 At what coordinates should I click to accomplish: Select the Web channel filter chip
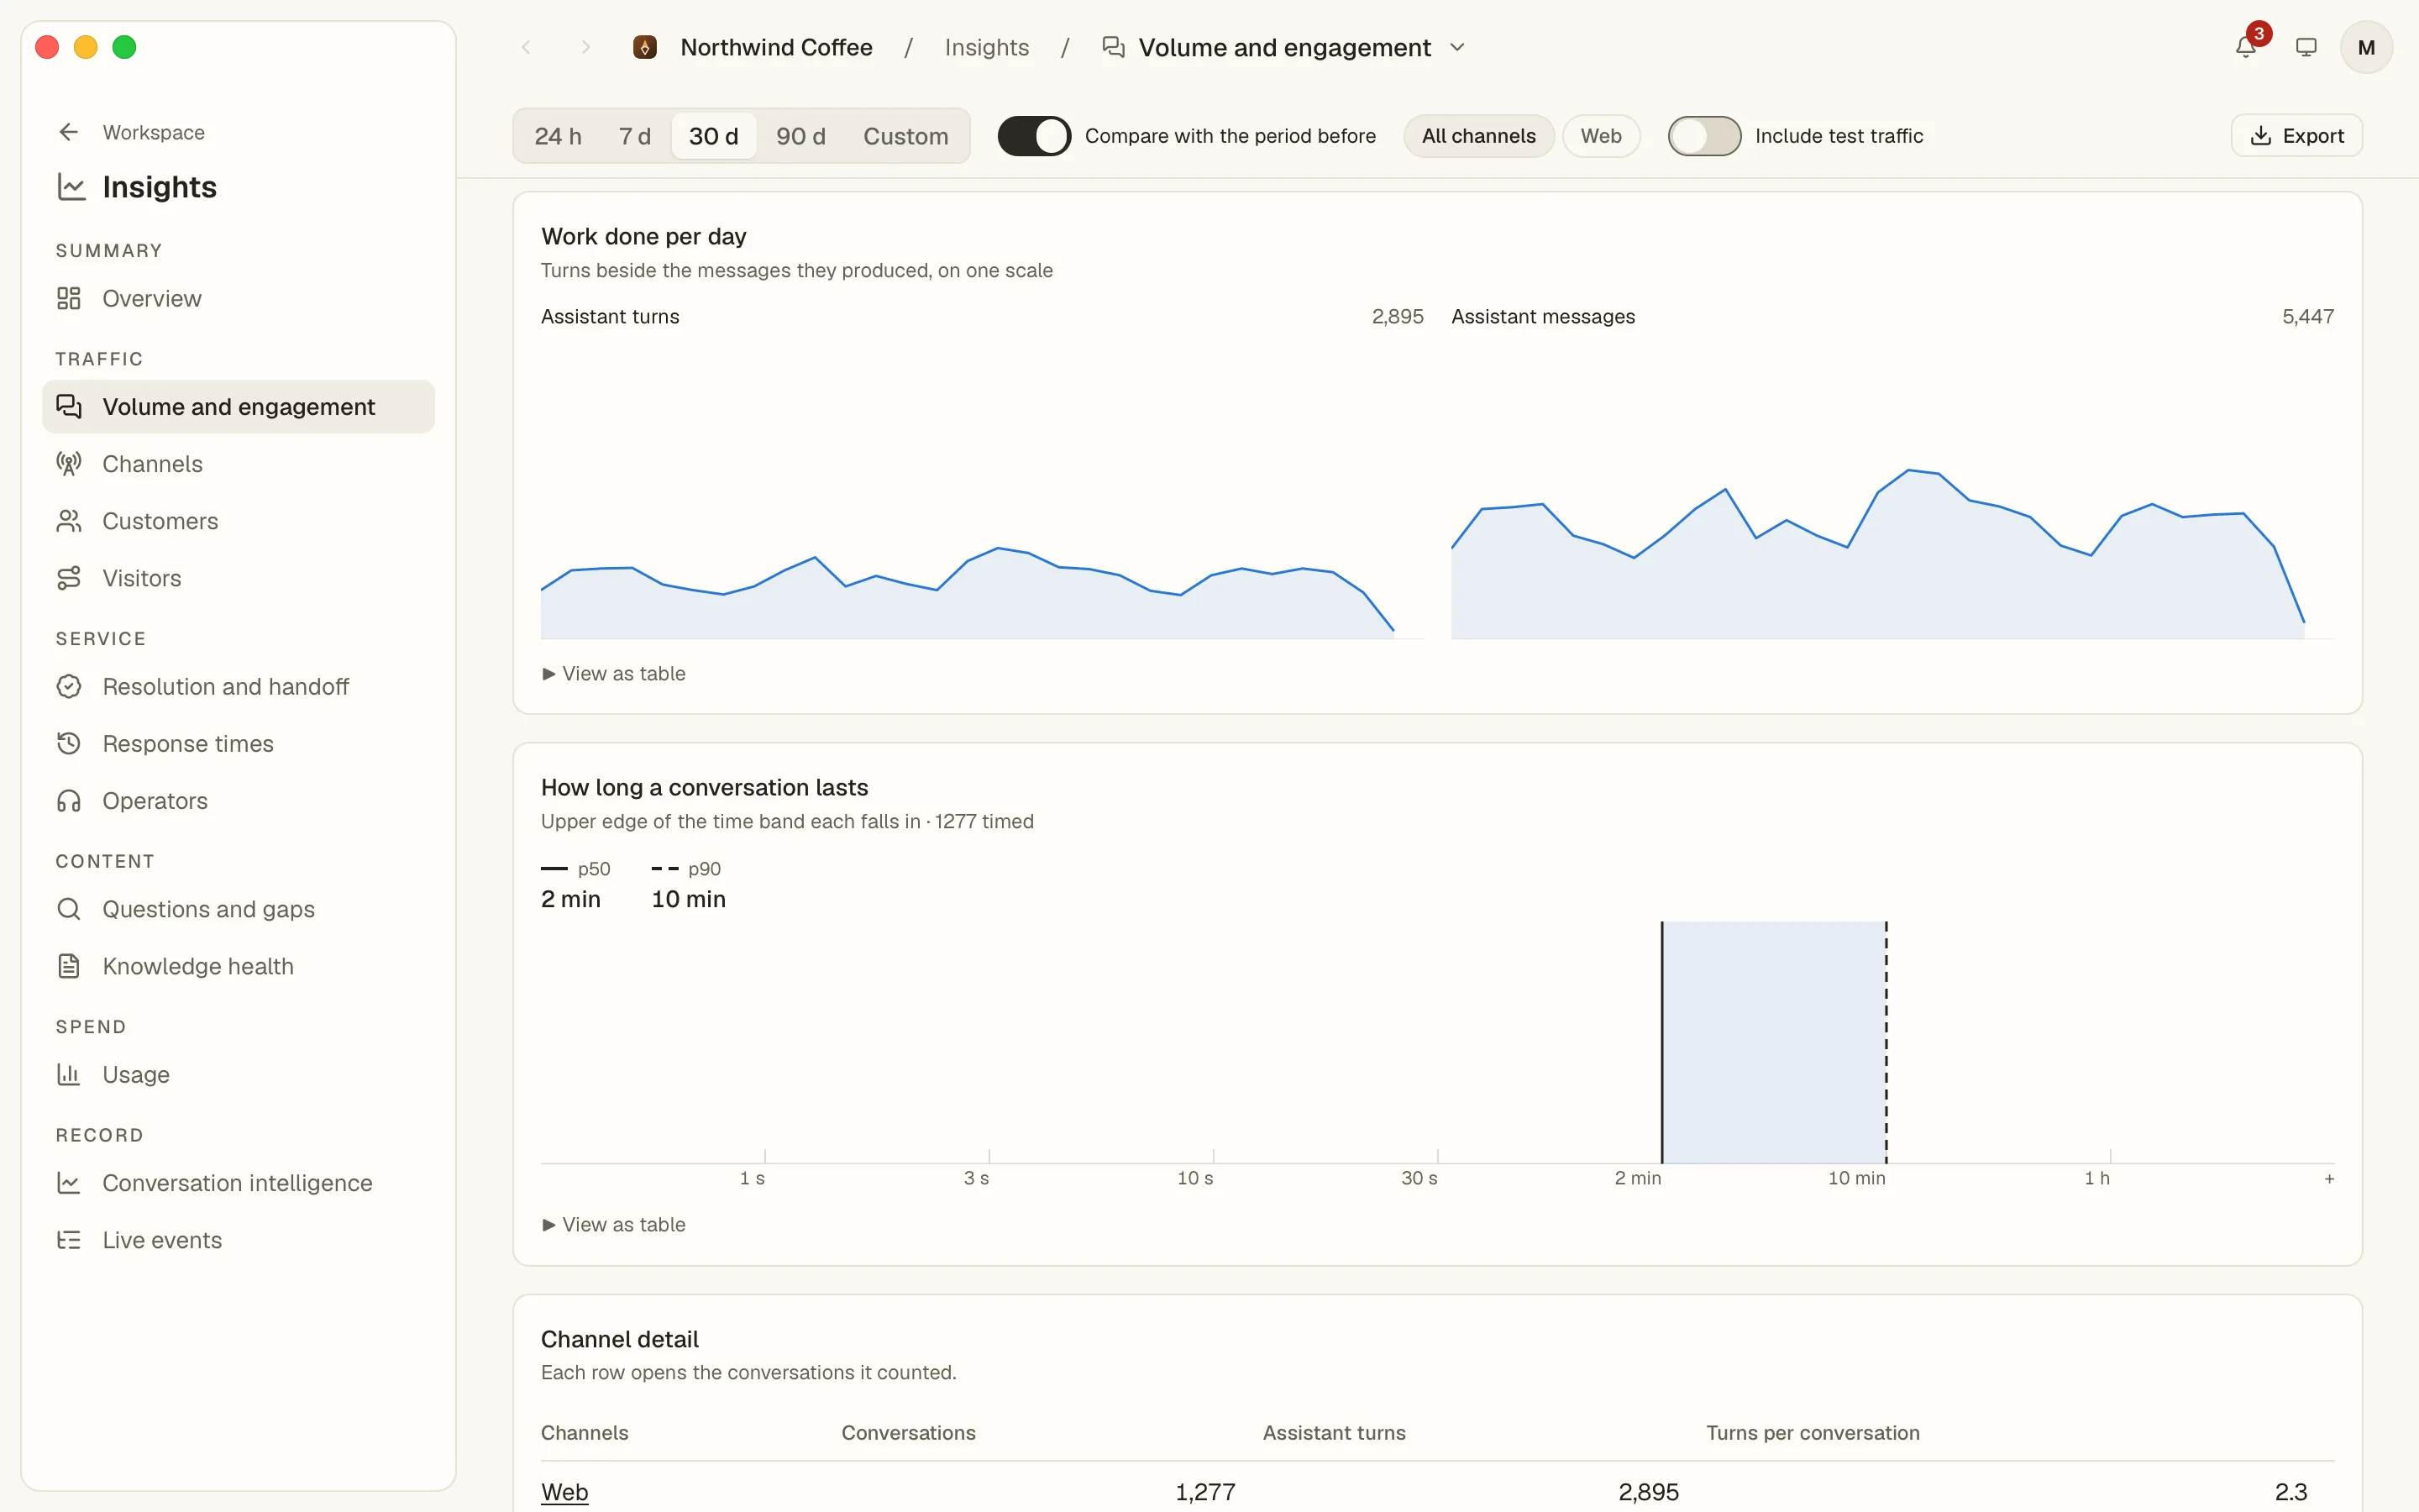1600,136
